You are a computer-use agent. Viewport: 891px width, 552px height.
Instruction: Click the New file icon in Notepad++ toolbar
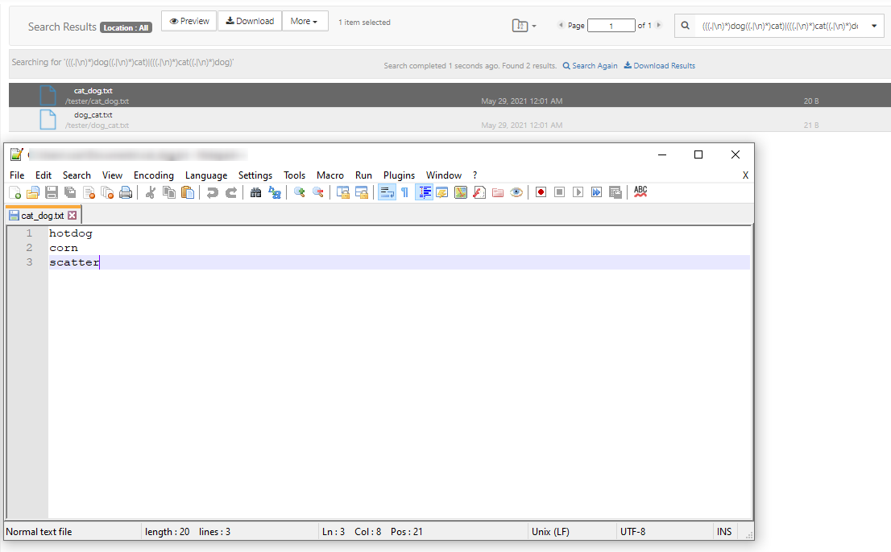pyautogui.click(x=15, y=192)
